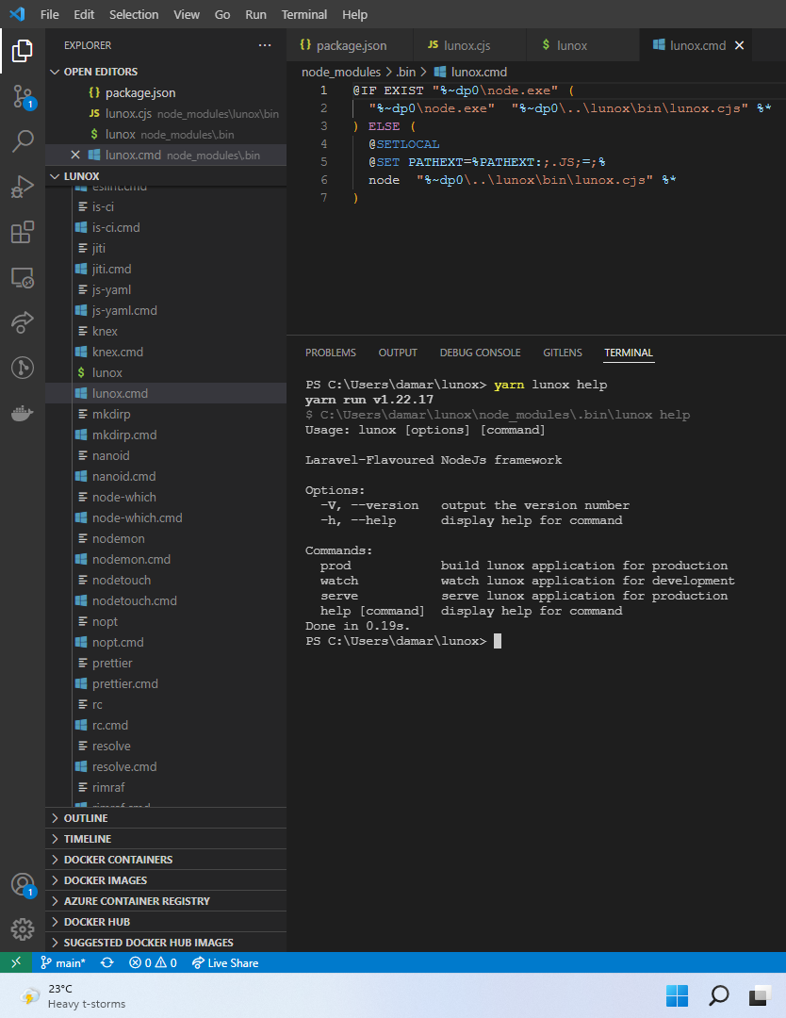
Task: Click terminal prompt input area
Action: pyautogui.click(x=498, y=642)
